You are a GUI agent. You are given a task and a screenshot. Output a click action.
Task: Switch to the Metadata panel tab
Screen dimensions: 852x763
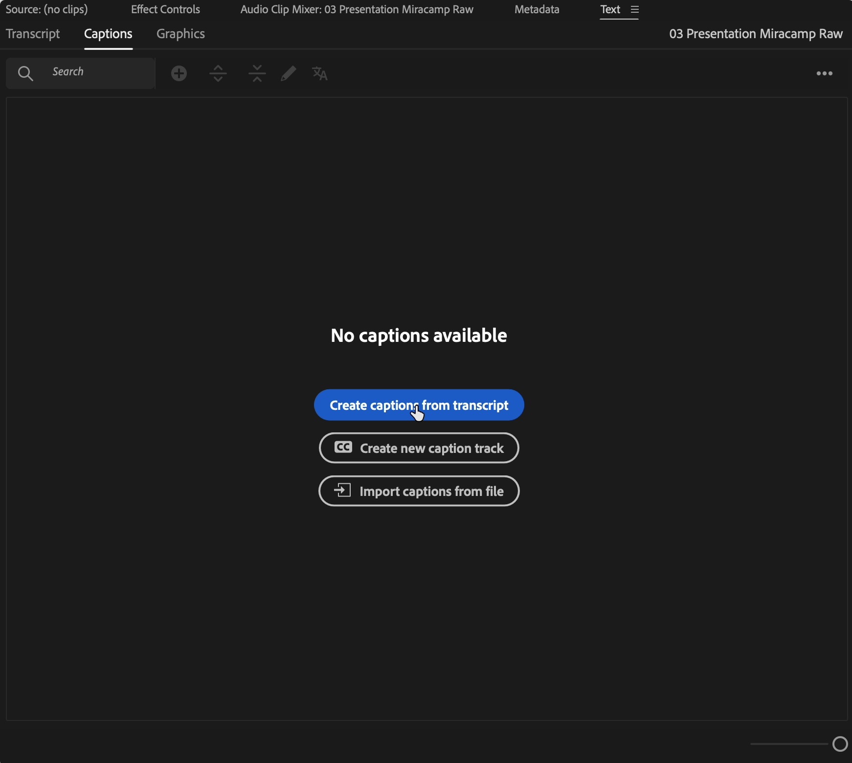(537, 9)
